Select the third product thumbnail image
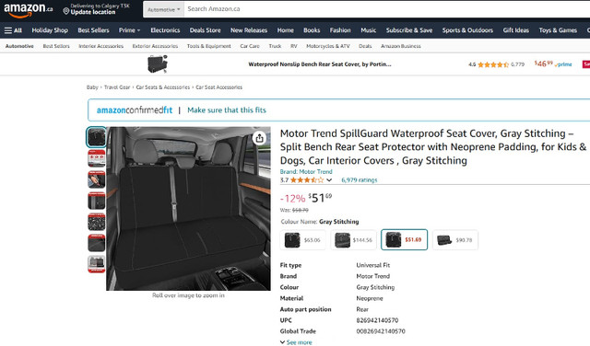 point(96,179)
